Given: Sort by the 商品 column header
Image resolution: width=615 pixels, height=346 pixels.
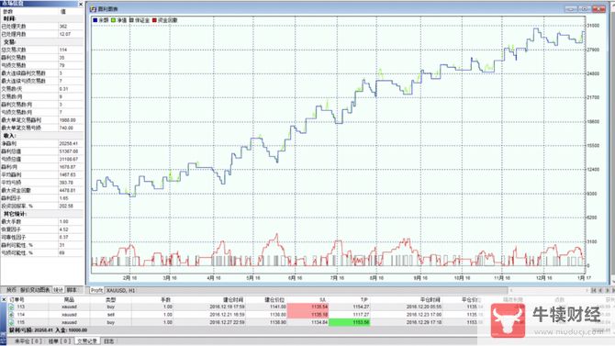Looking at the screenshot, I should 69,300.
